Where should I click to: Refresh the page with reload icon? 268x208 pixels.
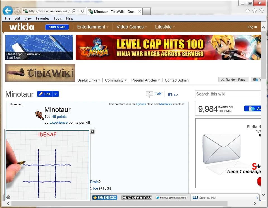83,11
